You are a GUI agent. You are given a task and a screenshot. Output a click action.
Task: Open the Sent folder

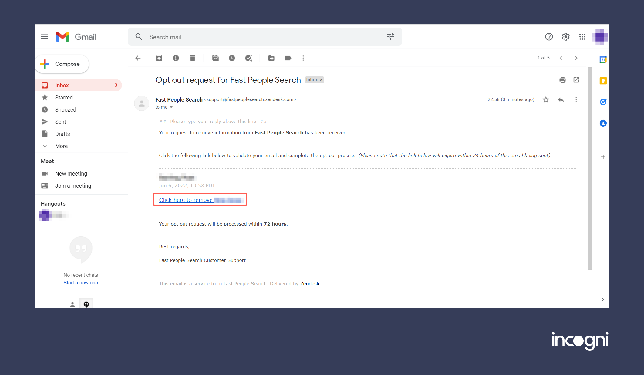(x=60, y=122)
